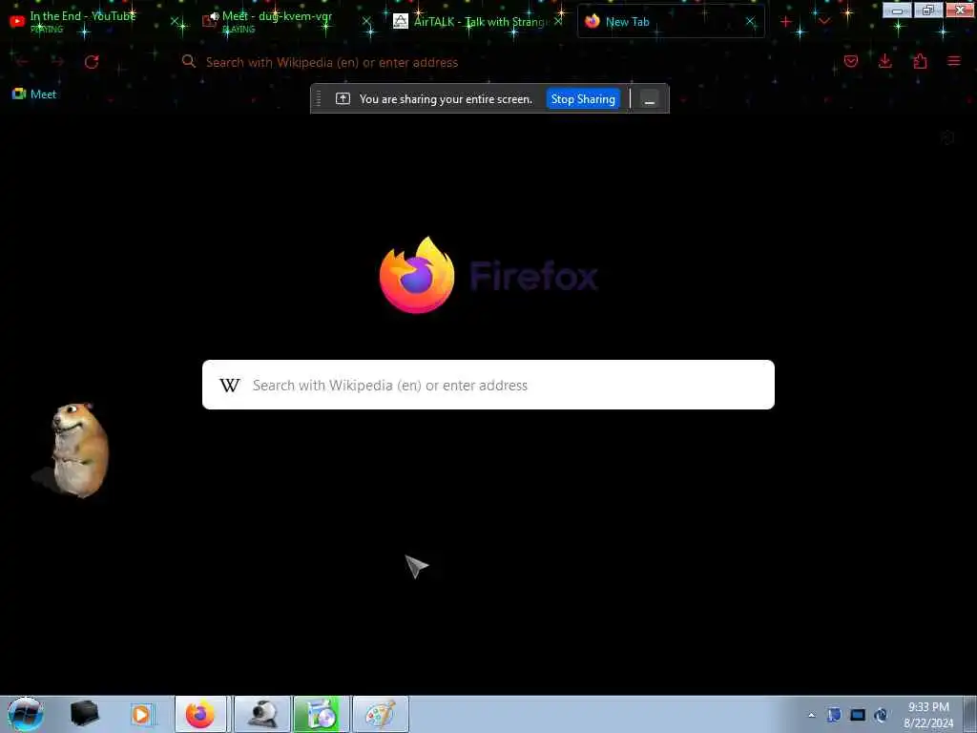The image size is (977, 733).
Task: Open the Extensions puzzle icon
Action: tap(921, 61)
